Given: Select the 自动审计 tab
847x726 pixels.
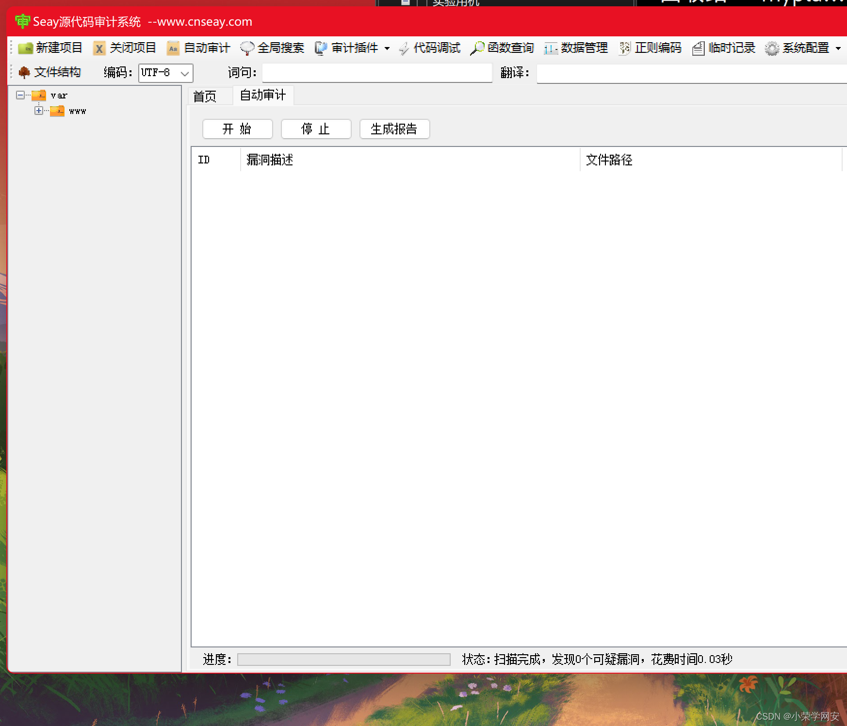Looking at the screenshot, I should (x=263, y=95).
